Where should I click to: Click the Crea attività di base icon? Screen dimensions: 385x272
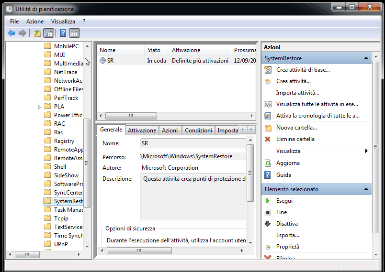268,70
